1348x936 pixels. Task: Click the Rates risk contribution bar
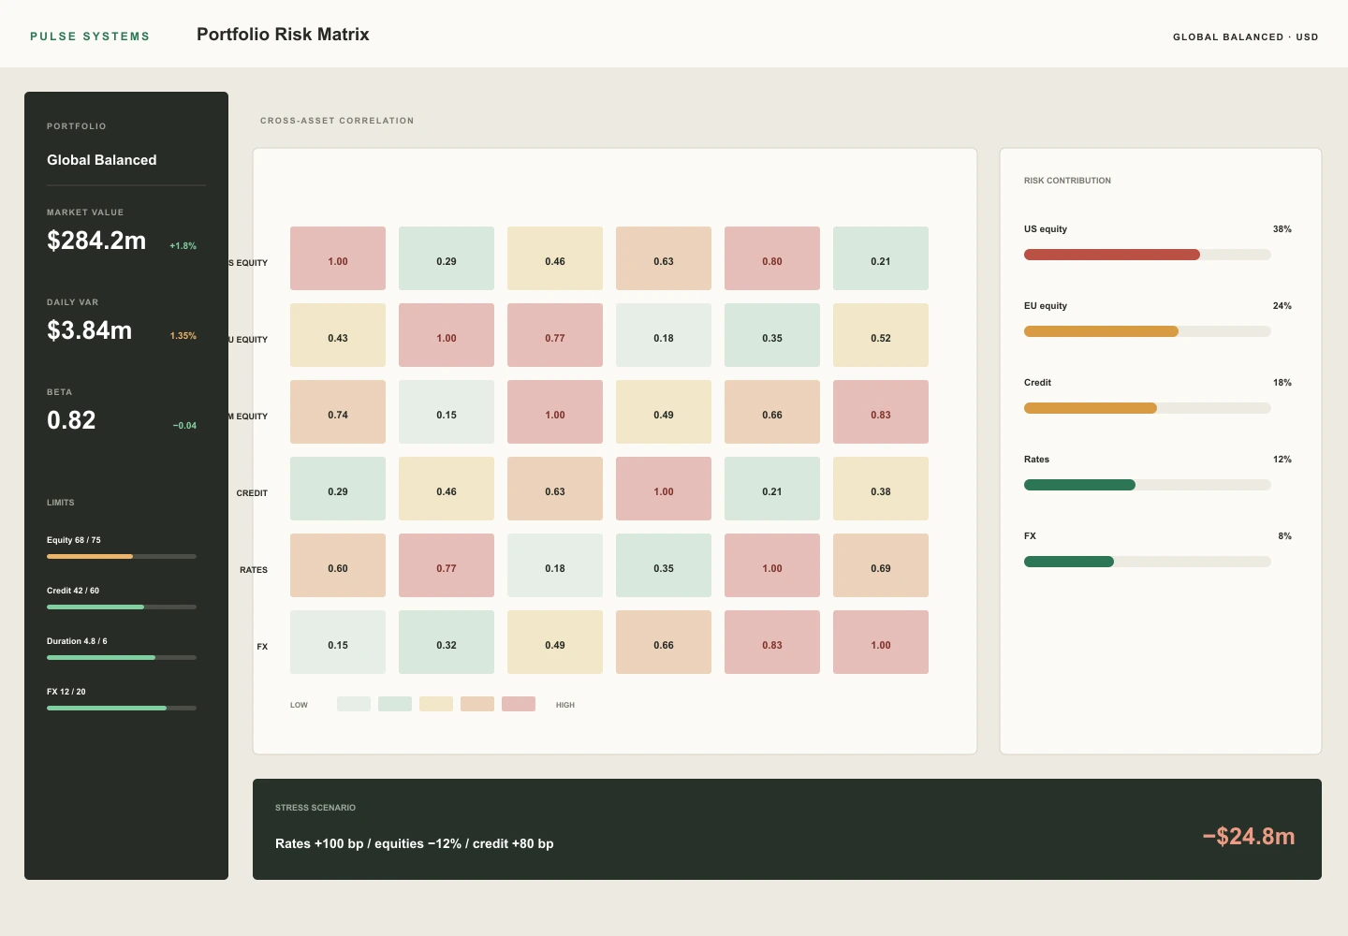point(1148,485)
